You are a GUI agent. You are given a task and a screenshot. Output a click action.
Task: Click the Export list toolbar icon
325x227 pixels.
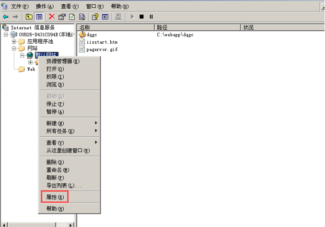81,17
